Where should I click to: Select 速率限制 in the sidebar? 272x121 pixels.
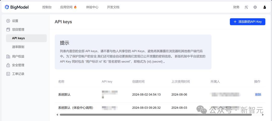click(x=18, y=47)
